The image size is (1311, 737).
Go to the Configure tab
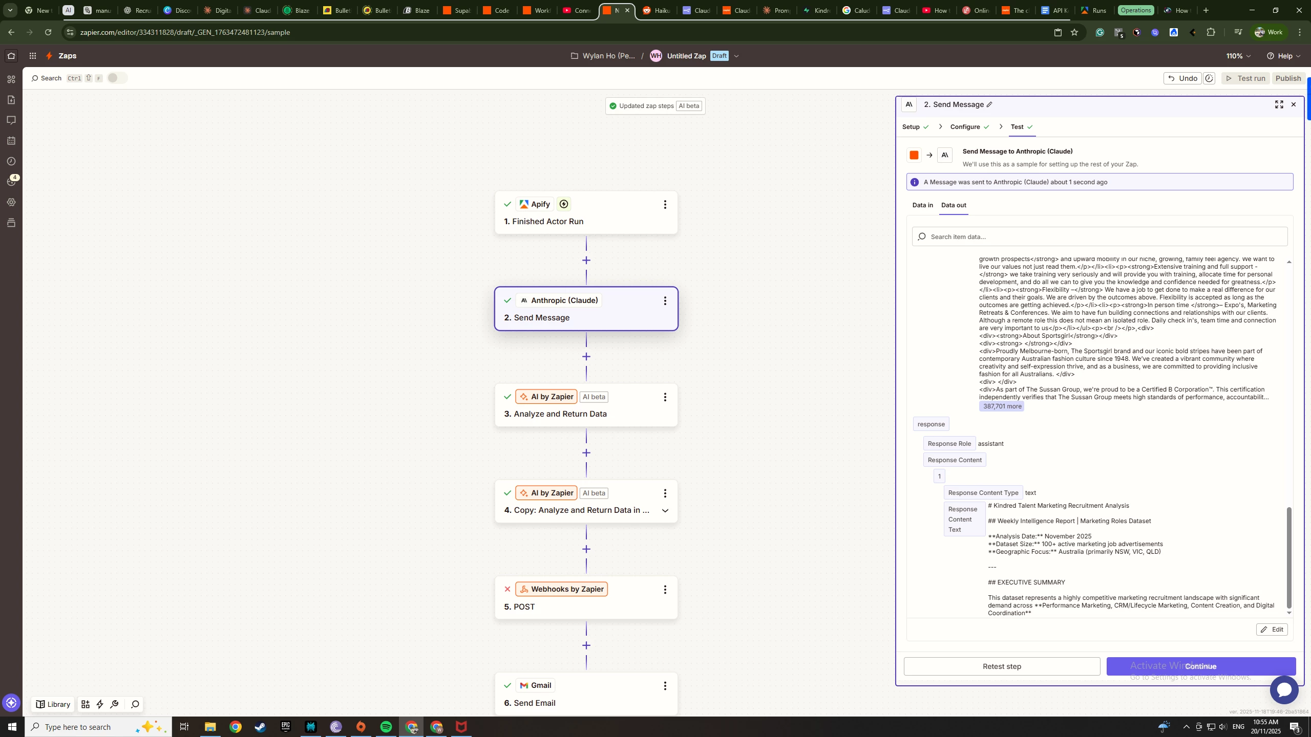coord(965,127)
